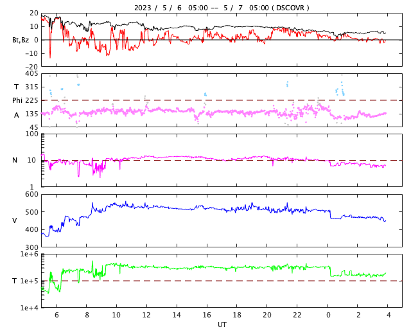Click the '600' tick on the velocity axis

click(31, 194)
